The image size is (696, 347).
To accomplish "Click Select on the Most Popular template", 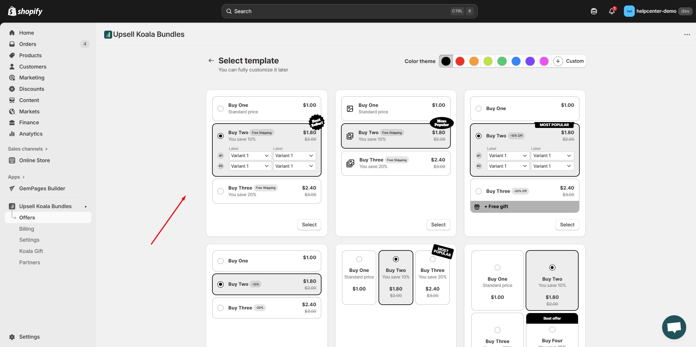I will (x=438, y=225).
